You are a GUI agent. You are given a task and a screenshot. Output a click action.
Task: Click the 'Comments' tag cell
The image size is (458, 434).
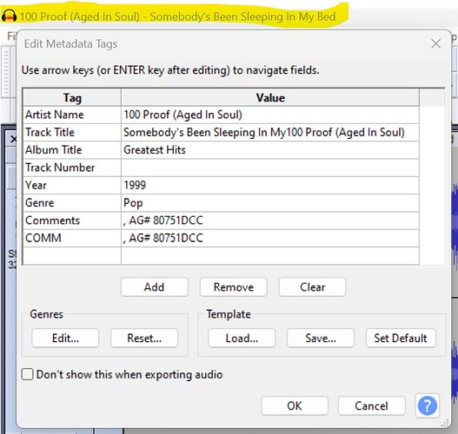[x=72, y=220]
